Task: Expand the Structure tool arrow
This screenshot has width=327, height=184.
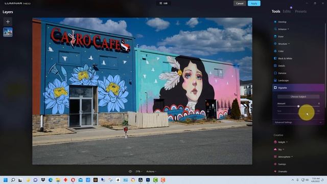Action: coord(289,44)
